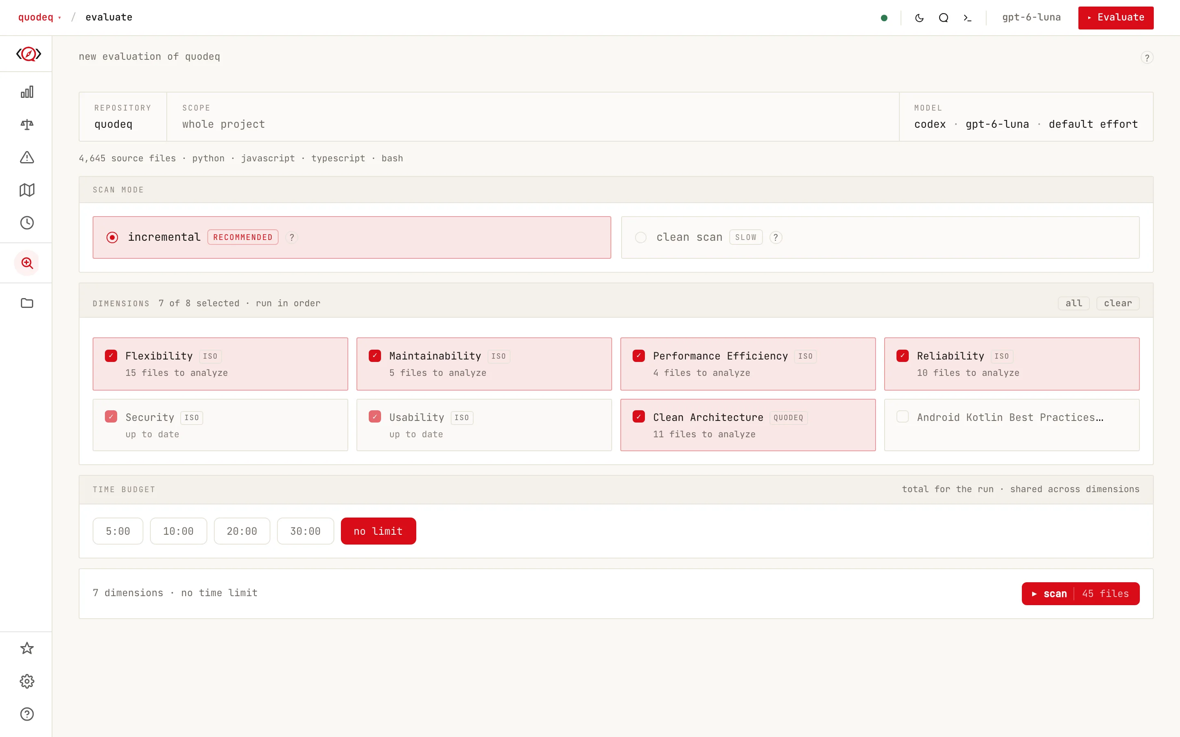Open the settings gear icon
Screen dimensions: 1180x737
pos(27,681)
